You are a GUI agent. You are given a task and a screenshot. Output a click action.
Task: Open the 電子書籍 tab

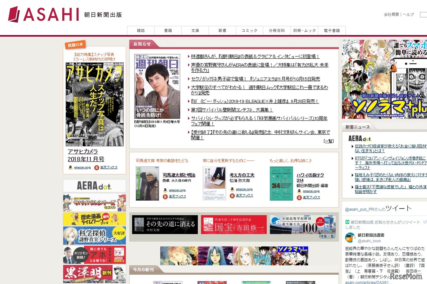pos(332,31)
